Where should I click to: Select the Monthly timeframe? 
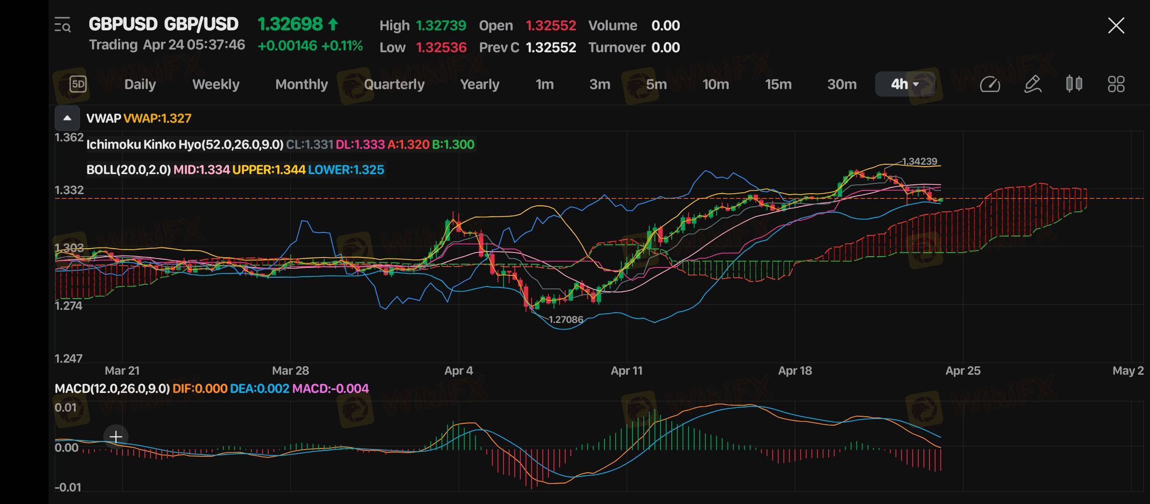click(302, 84)
